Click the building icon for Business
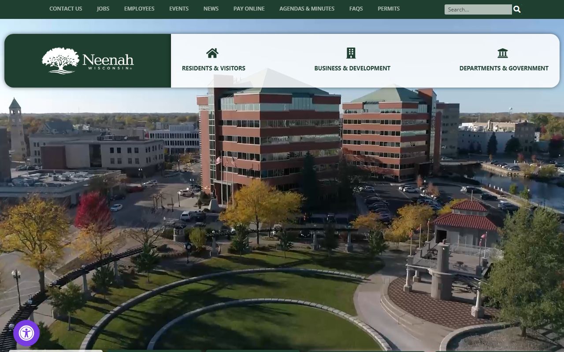564x352 pixels. (351, 53)
